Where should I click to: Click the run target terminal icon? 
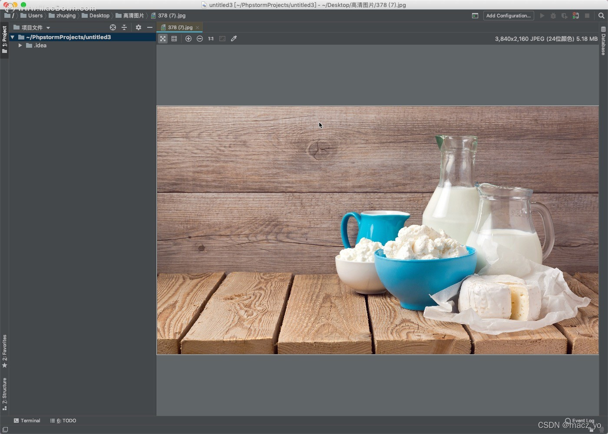pos(475,16)
